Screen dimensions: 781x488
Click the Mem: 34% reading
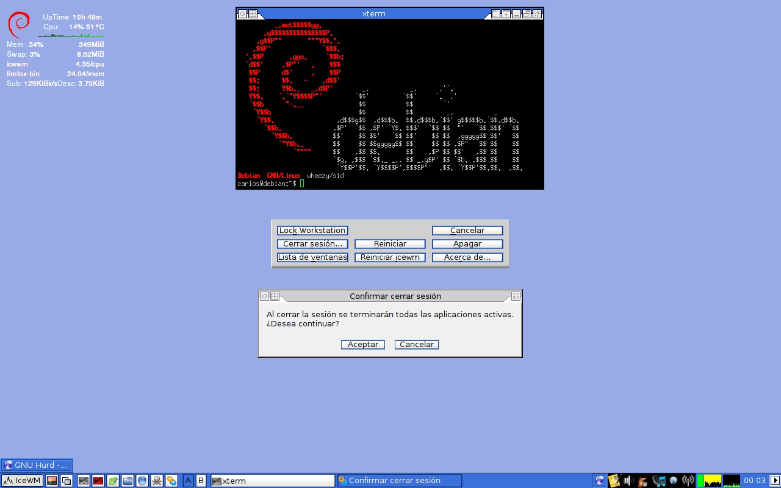tap(25, 45)
